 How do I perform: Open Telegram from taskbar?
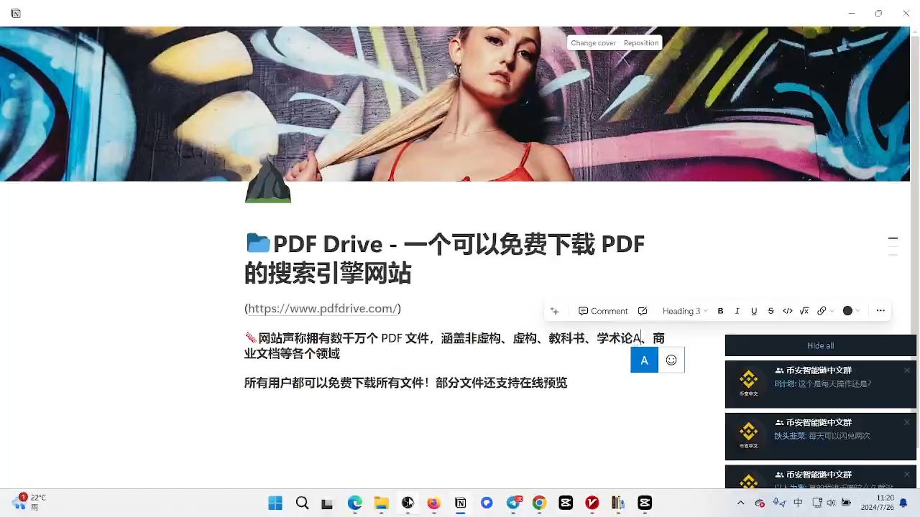pyautogui.click(x=513, y=503)
